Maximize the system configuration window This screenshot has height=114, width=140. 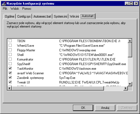pyautogui.click(x=131, y=4)
